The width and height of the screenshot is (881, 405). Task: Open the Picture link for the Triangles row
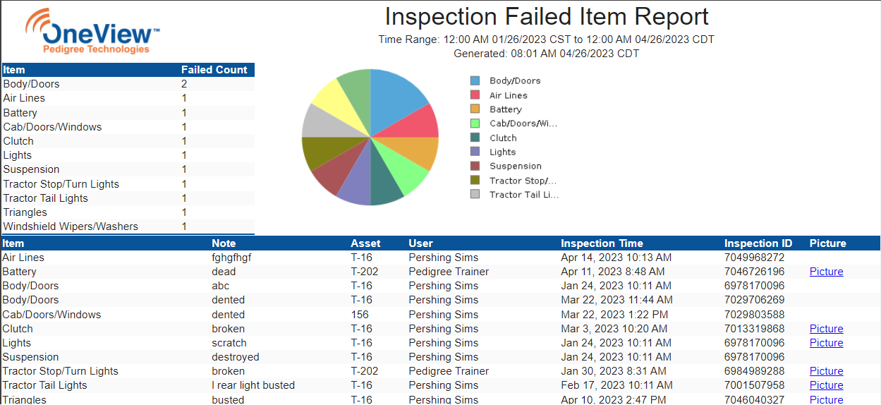pyautogui.click(x=826, y=399)
